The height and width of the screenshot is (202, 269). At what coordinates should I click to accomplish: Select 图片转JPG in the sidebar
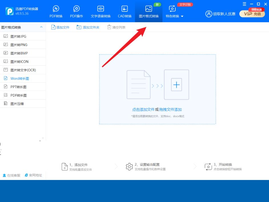(18, 36)
